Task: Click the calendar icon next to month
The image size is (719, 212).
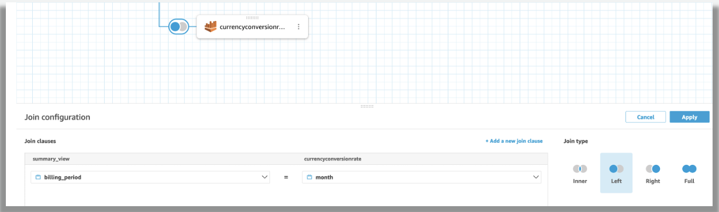Action: [x=309, y=177]
